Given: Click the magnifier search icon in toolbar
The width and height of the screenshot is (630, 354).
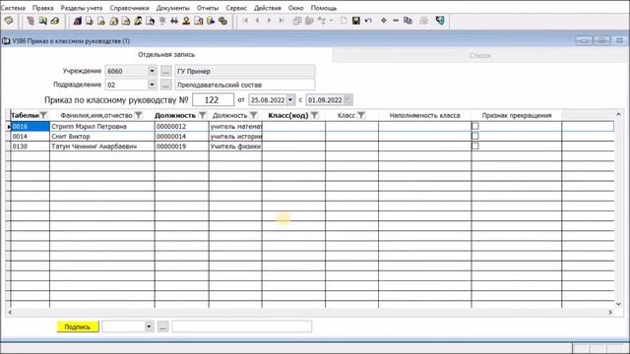Looking at the screenshot, I should 42,21.
